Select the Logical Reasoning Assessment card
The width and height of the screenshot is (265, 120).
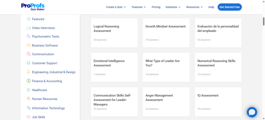114,33
